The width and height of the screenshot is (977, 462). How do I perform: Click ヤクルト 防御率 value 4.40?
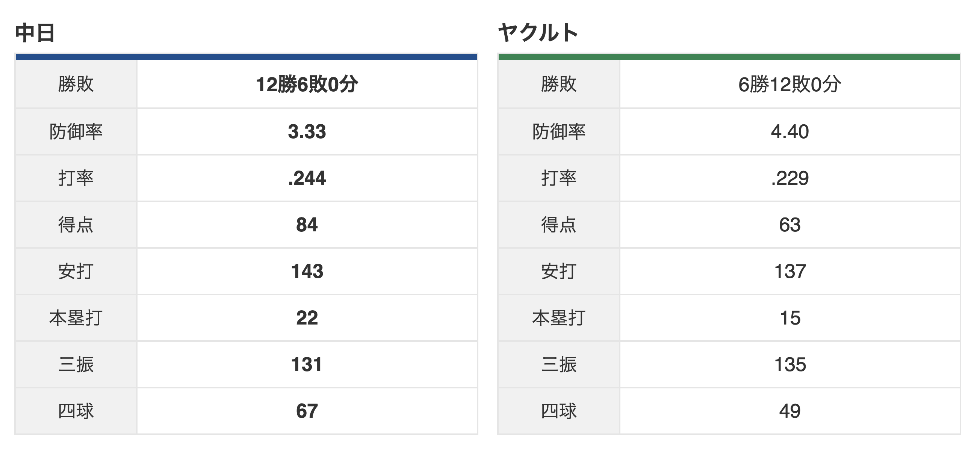point(789,131)
